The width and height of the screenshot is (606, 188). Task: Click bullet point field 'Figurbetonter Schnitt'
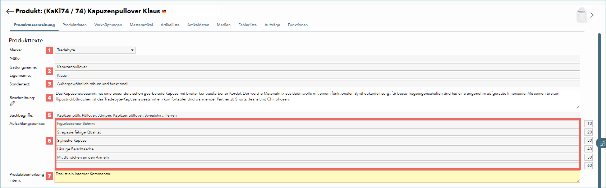(318, 124)
